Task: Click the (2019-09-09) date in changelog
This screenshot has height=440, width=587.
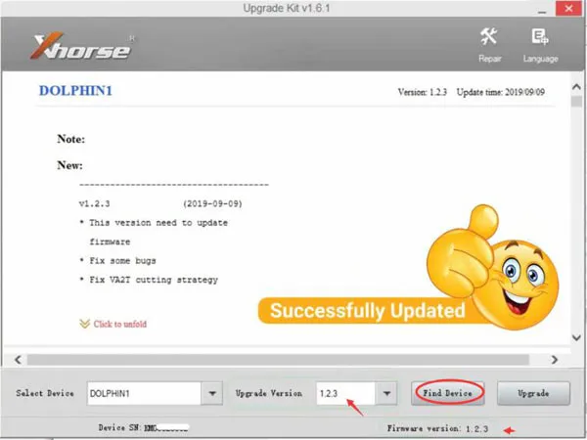Action: pyautogui.click(x=212, y=204)
